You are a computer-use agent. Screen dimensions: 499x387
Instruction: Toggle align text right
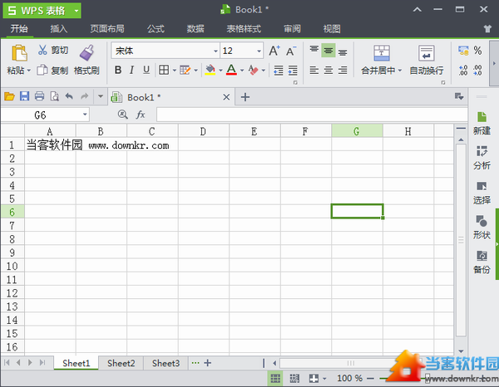(x=343, y=70)
